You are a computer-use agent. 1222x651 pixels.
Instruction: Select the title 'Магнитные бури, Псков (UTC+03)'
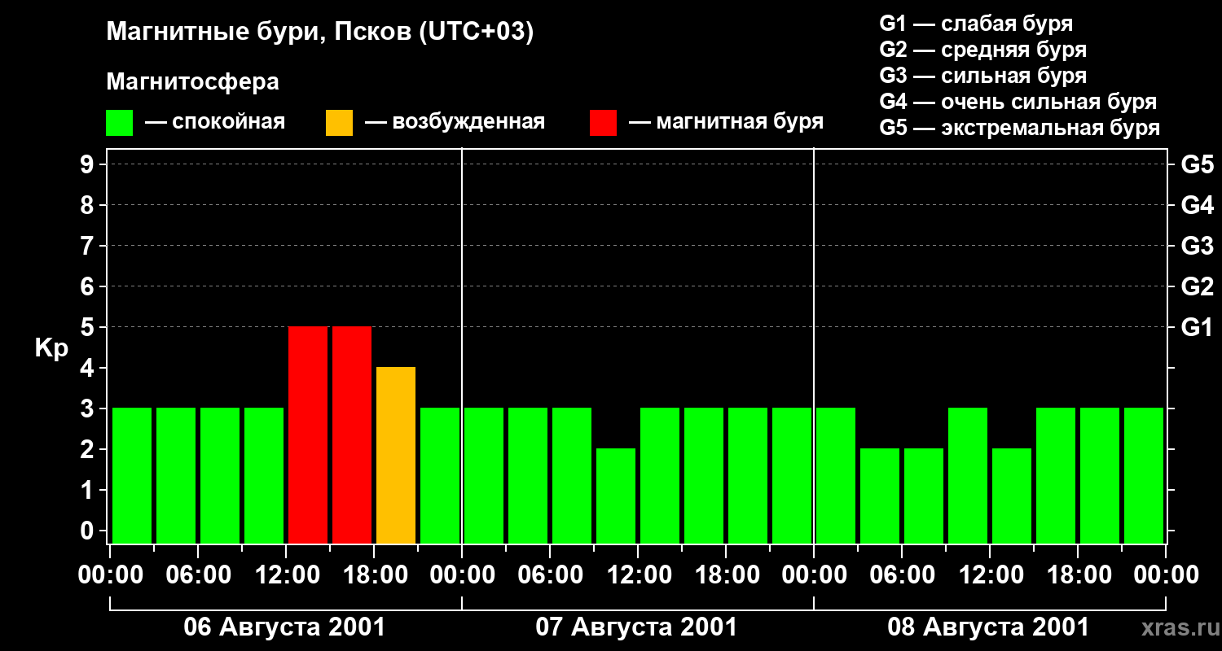pos(320,33)
